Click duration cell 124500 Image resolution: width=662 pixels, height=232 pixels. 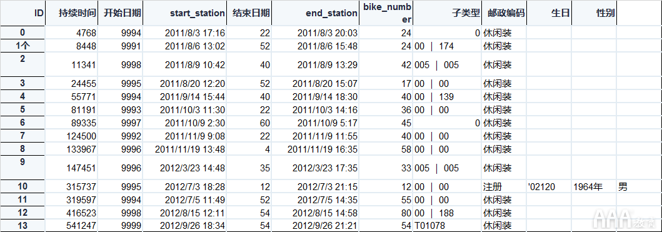pyautogui.click(x=71, y=136)
